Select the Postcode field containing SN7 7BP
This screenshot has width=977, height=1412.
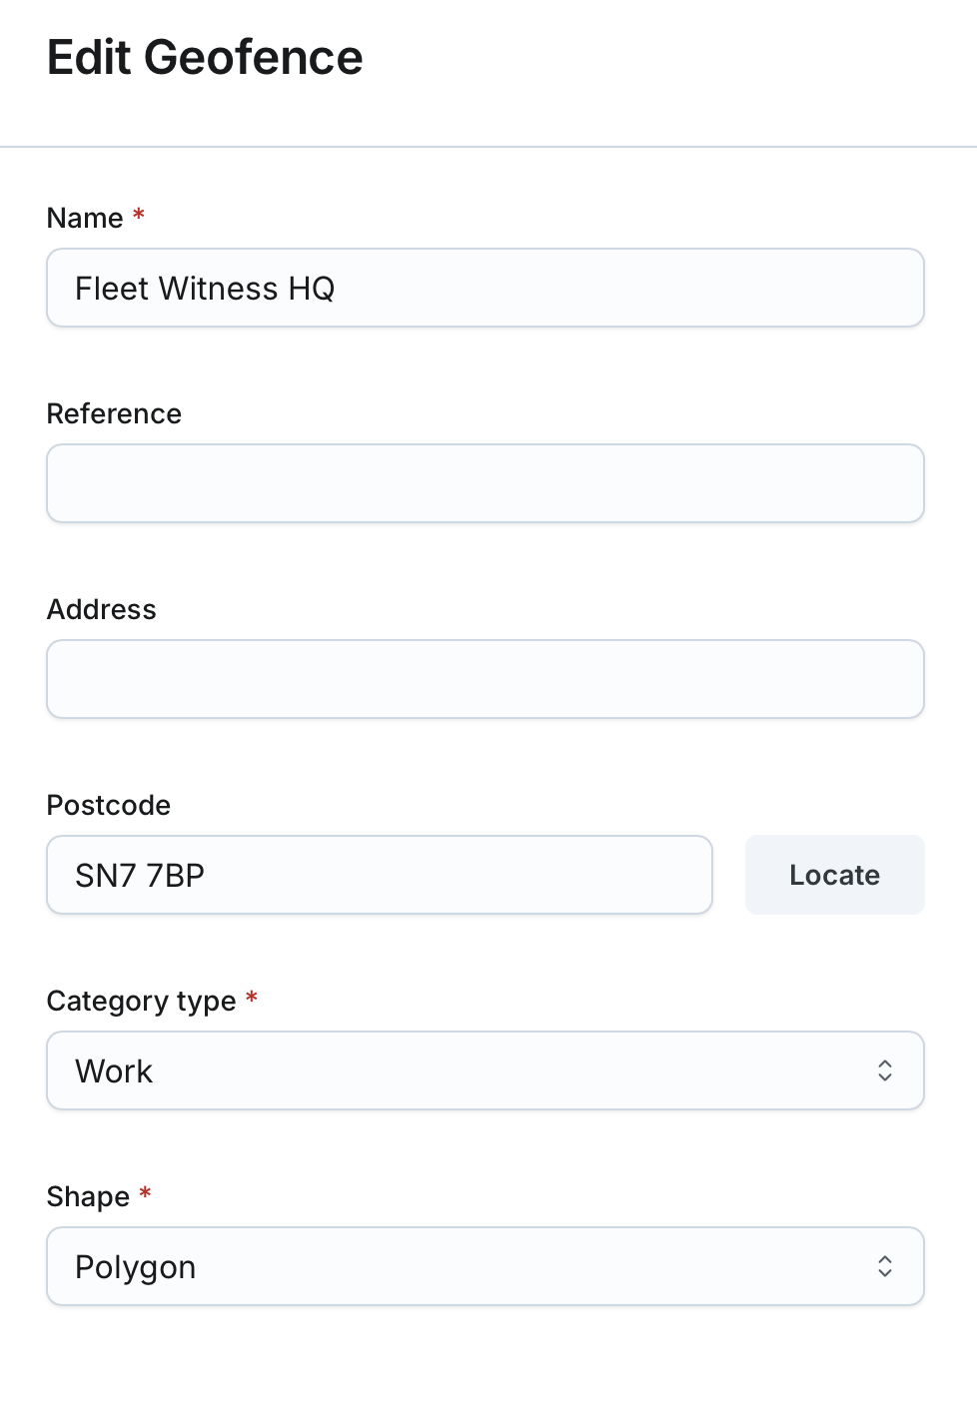click(380, 876)
